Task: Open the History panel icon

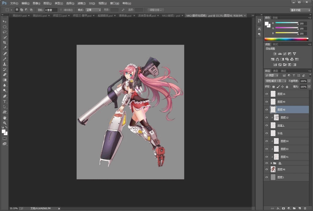Action: pos(260,20)
